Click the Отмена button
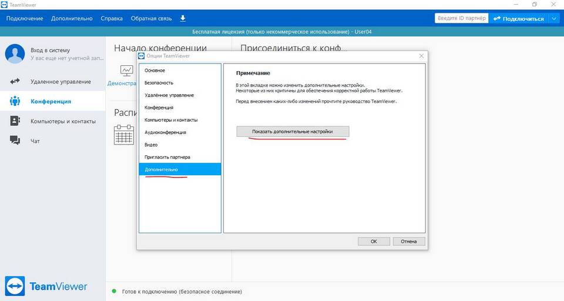Viewport: 564px width, 301px height. (409, 241)
